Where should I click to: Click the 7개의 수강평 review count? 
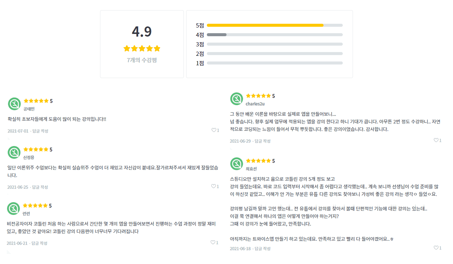tap(142, 60)
